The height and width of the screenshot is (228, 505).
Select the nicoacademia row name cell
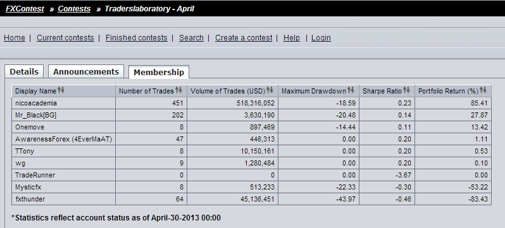coord(64,103)
